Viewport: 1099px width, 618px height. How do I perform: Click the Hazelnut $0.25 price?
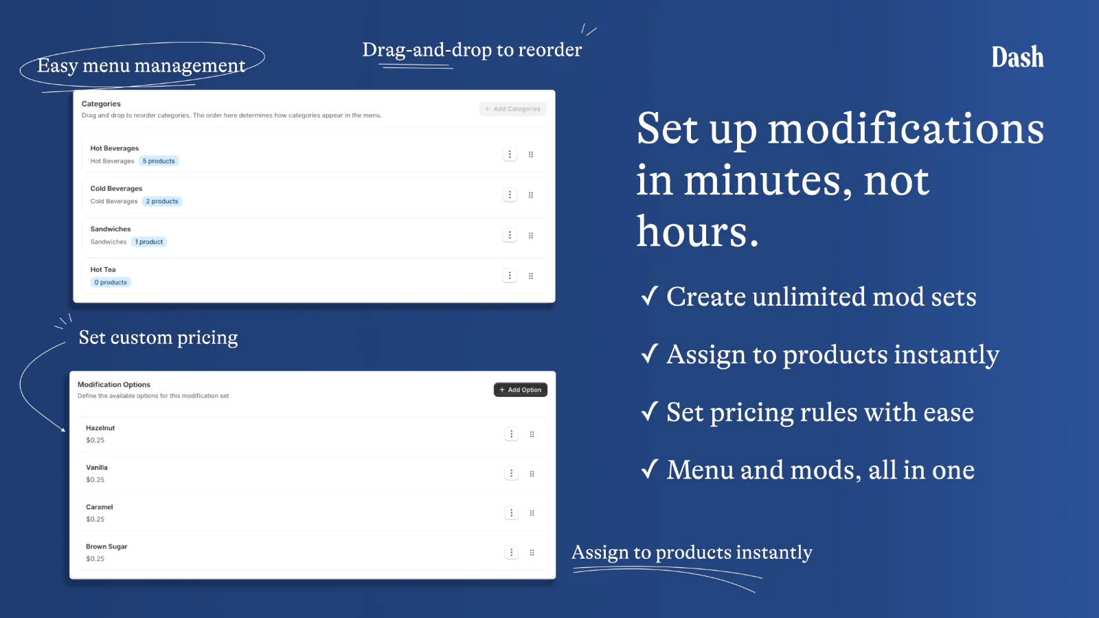coord(95,440)
